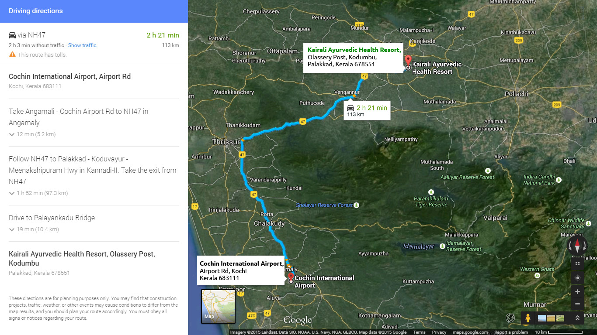Zoom out of the map
This screenshot has height=335, width=597.
577,304
